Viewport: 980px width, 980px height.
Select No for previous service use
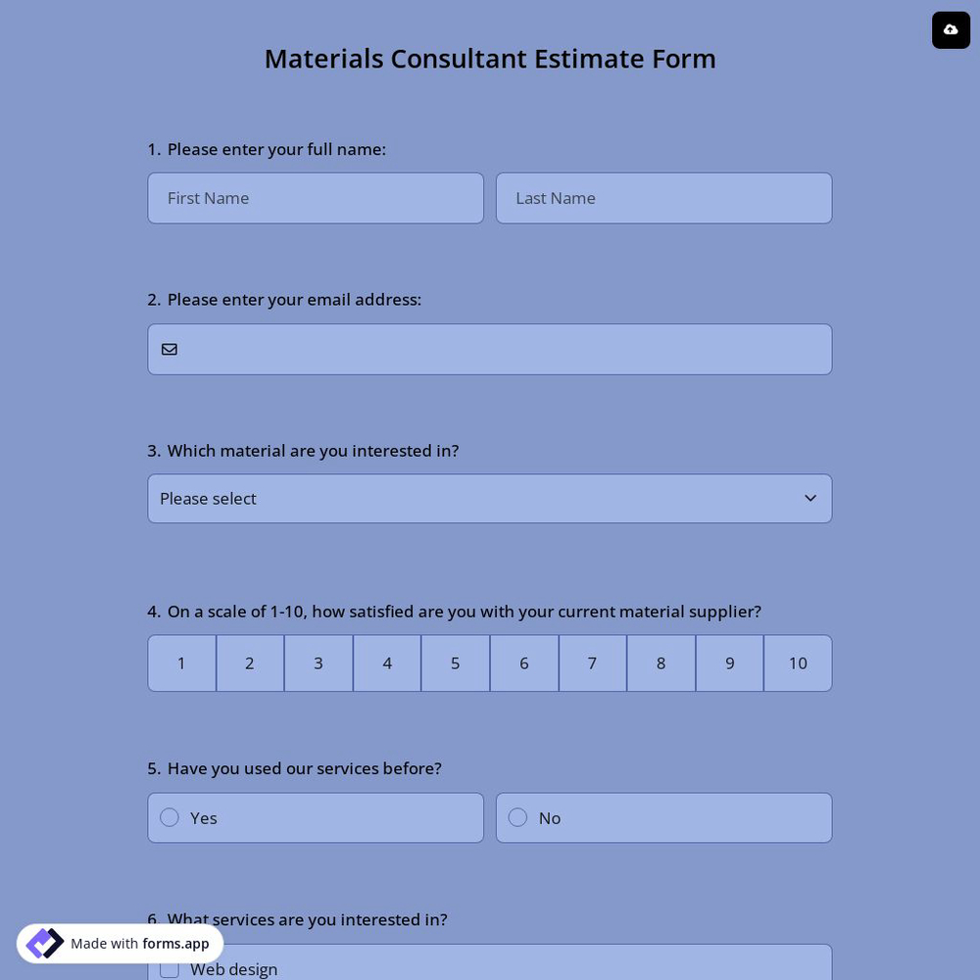coord(517,817)
